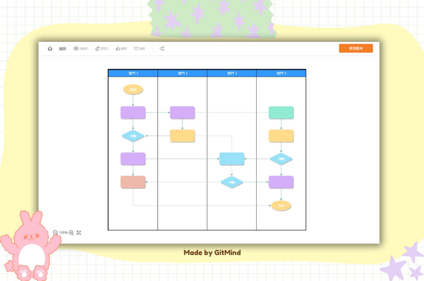Screen dimensions: 424x281
Task: Like the template via thumbs-up 689
Action: coord(121,49)
